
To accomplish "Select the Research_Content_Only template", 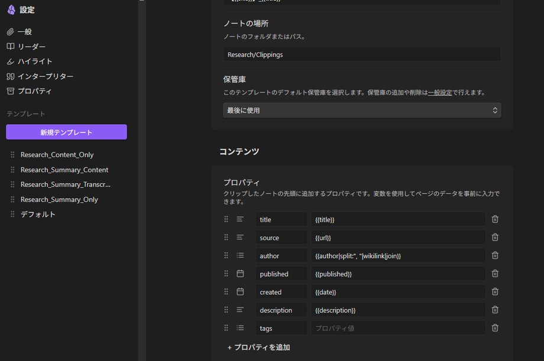I will coord(57,155).
